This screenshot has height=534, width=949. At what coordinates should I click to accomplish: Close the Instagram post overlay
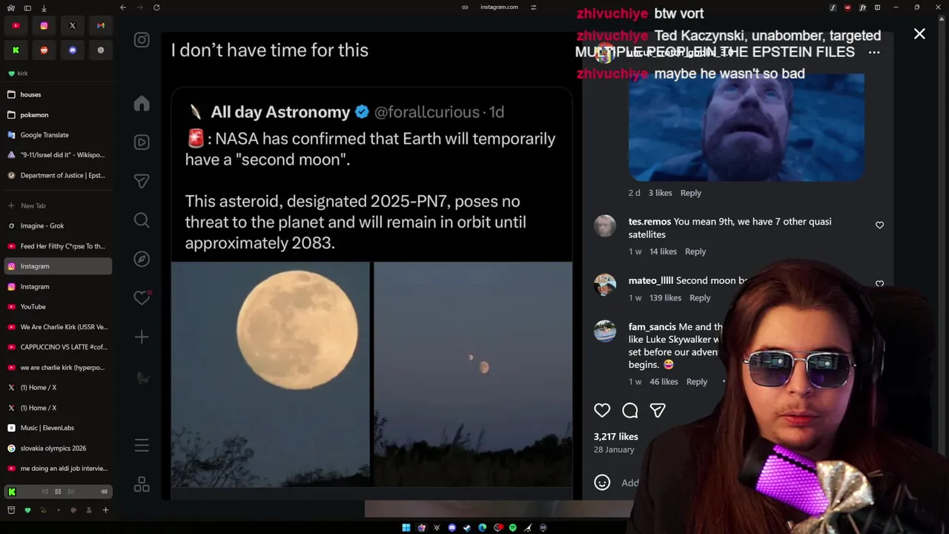[x=919, y=34]
